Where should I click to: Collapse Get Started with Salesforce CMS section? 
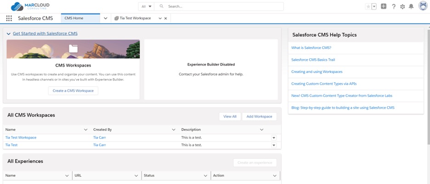[x=9, y=34]
